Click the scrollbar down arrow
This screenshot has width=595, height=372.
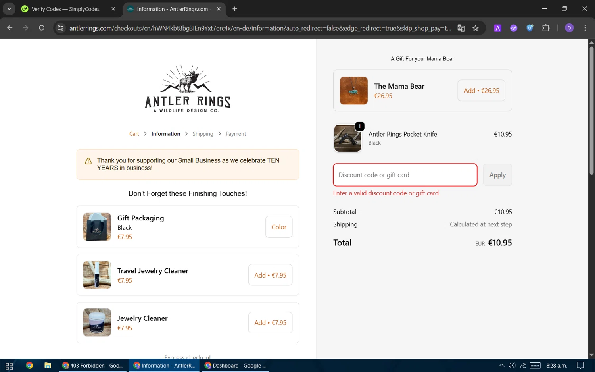point(591,355)
